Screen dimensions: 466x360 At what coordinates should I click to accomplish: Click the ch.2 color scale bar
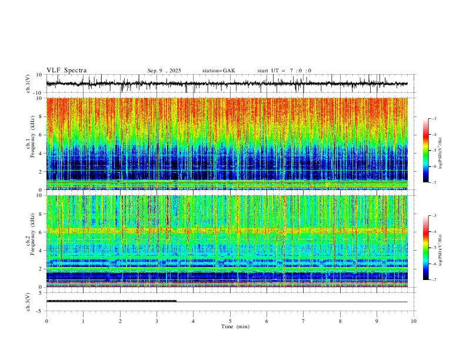click(425, 248)
